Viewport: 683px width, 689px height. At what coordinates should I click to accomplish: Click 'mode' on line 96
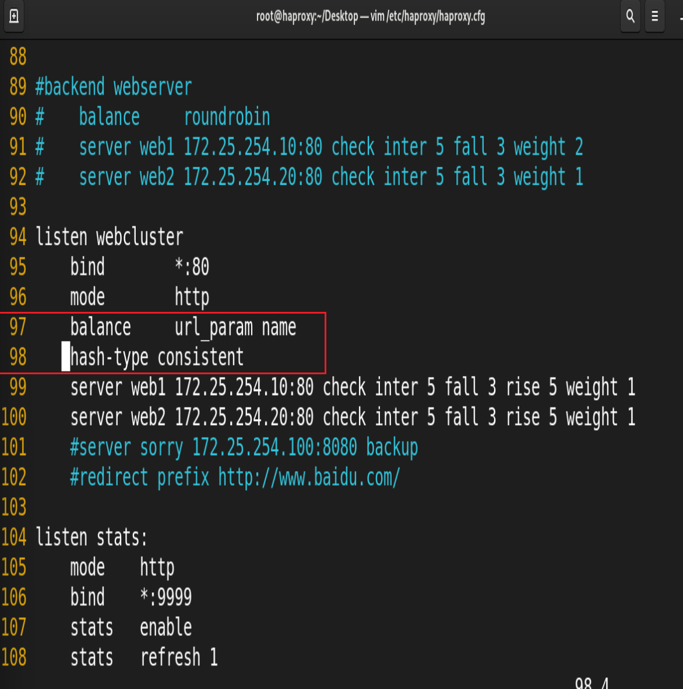[87, 297]
